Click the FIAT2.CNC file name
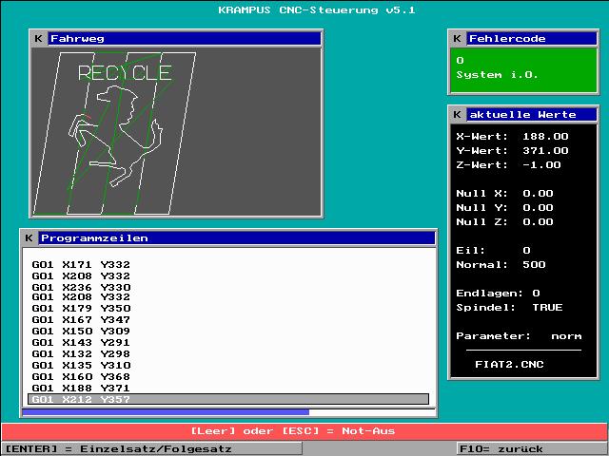The width and height of the screenshot is (609, 456). pos(509,365)
